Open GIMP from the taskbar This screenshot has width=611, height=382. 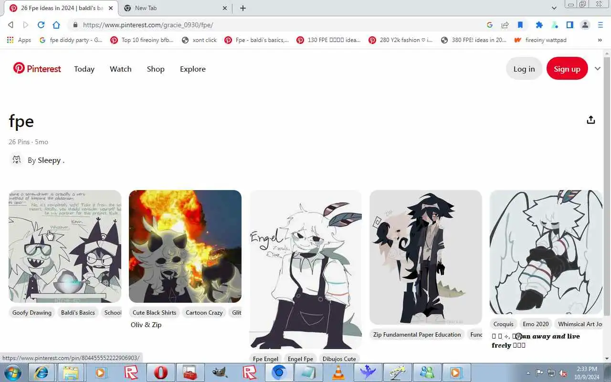click(220, 372)
